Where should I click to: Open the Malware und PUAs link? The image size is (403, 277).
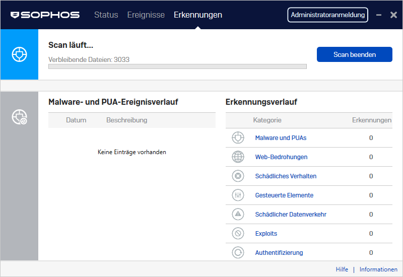pos(281,137)
